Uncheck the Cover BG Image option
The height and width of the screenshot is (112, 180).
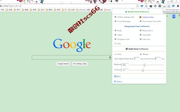[115, 21]
